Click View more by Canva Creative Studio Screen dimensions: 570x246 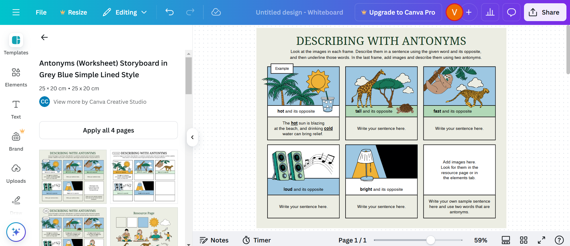(x=100, y=102)
